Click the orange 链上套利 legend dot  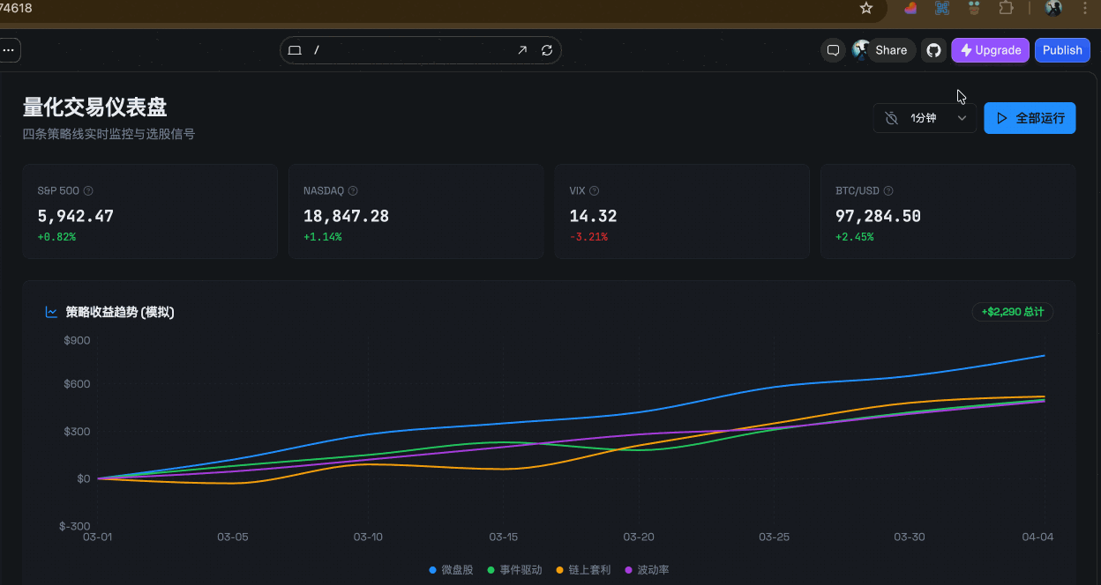click(560, 570)
